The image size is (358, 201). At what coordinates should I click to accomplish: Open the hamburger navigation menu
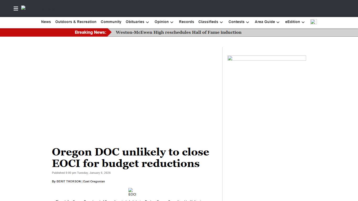pos(16,8)
